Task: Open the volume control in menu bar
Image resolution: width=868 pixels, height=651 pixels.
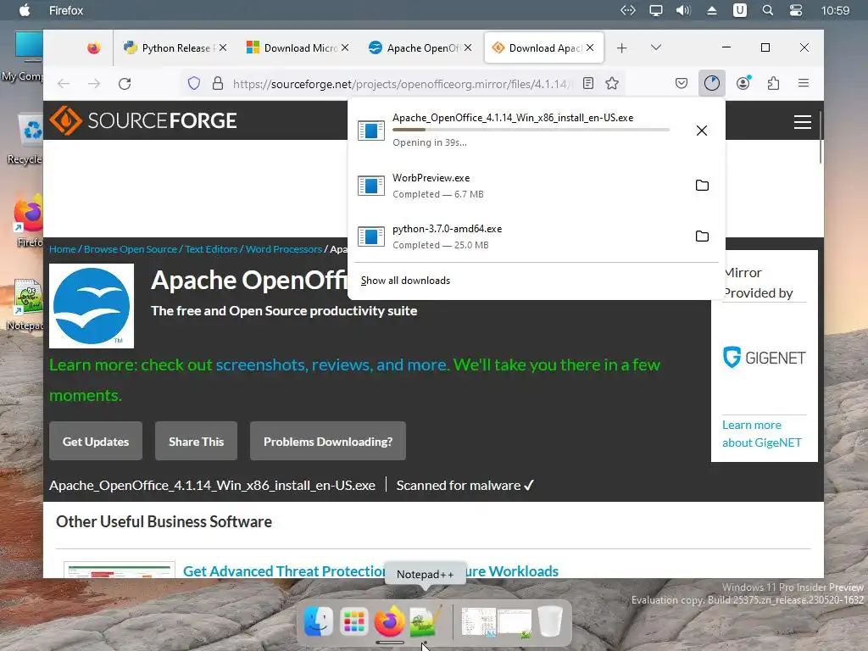Action: 684,10
